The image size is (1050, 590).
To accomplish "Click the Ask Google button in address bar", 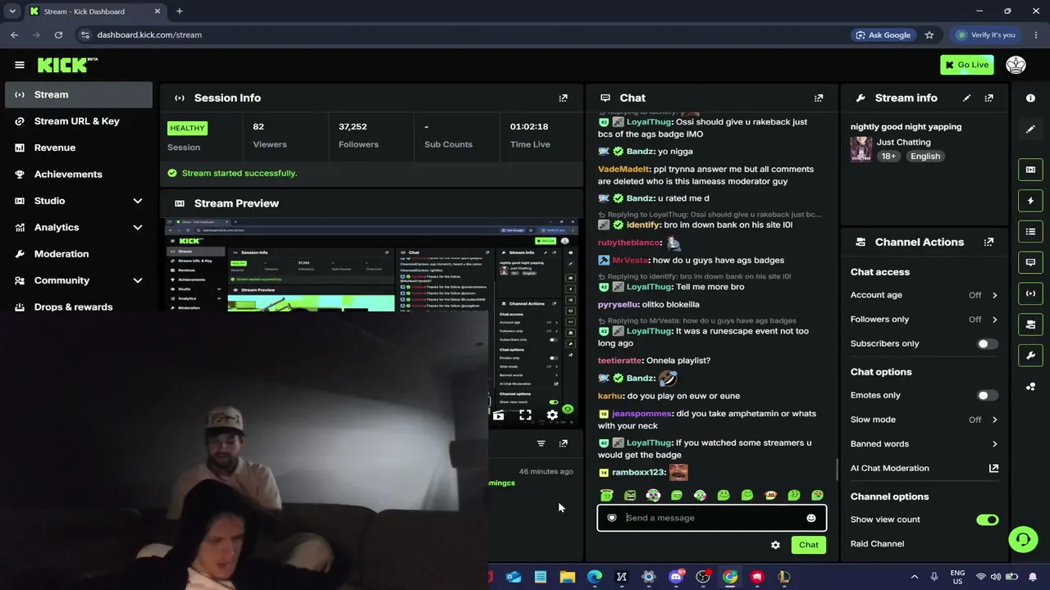I will [x=883, y=35].
